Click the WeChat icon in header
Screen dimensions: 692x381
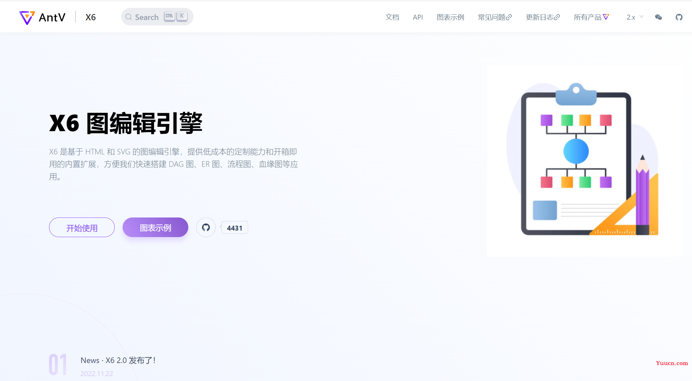659,17
